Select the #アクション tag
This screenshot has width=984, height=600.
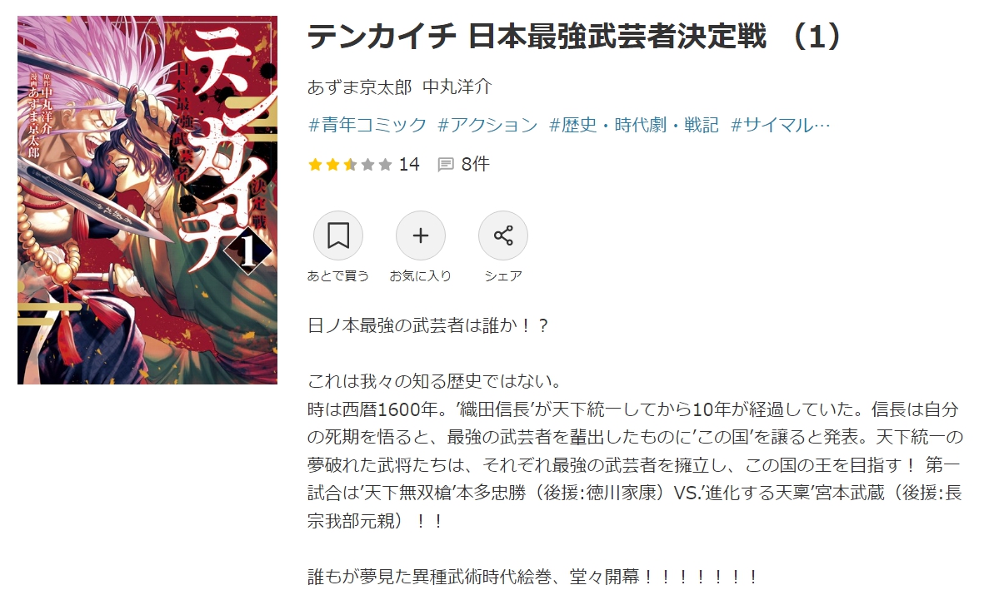point(487,126)
